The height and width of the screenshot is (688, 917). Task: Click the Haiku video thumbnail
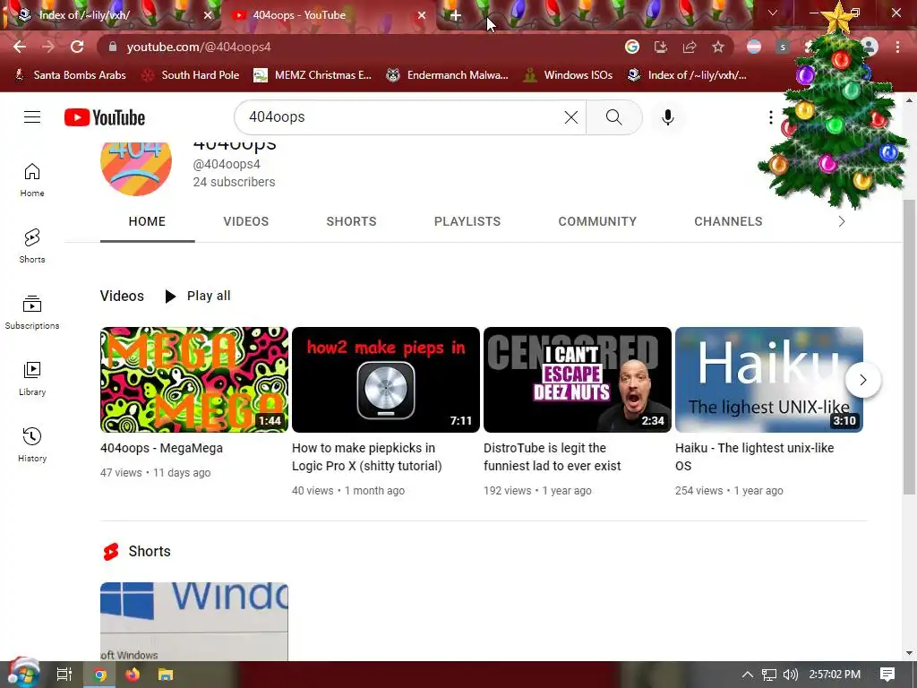769,380
